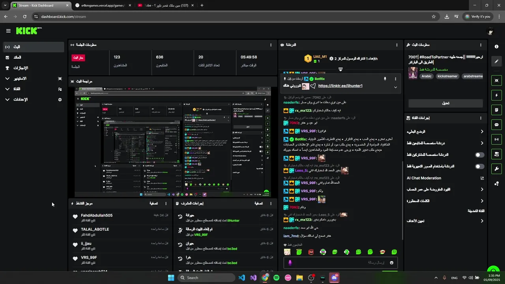This screenshot has width=505, height=284.
Task: Toggle subscribers-only chat switch
Action: pos(480,155)
